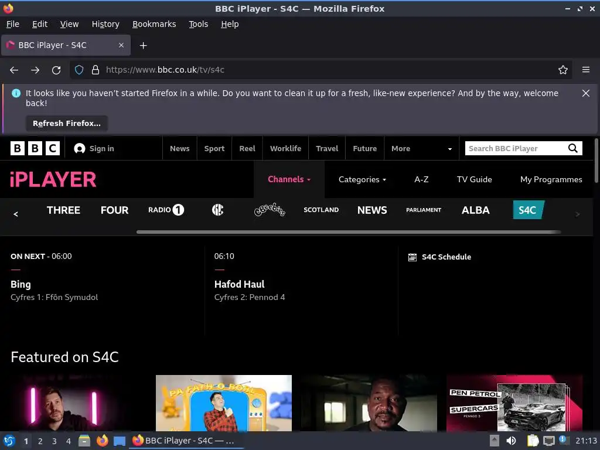Select the CBeebies channel logo
600x450 pixels.
pyautogui.click(x=270, y=210)
